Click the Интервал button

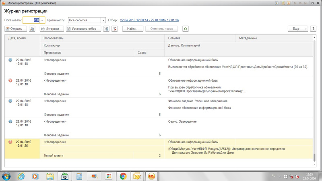(x=50, y=29)
